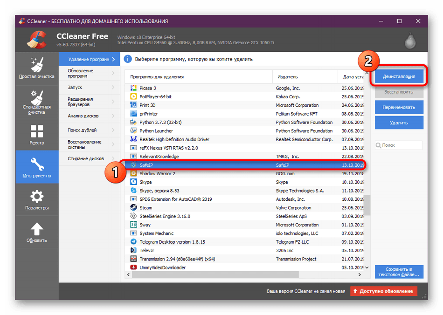
Task: Click the Восстановить button
Action: [x=399, y=92]
